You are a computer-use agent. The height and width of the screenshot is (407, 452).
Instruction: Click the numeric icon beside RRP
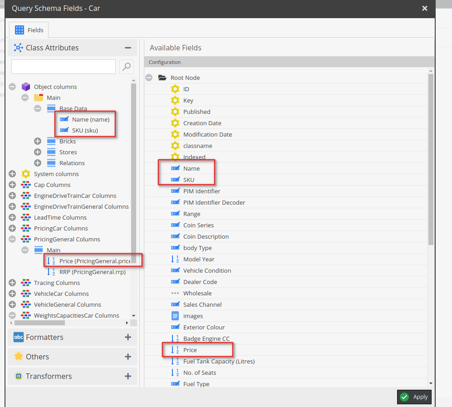point(51,272)
